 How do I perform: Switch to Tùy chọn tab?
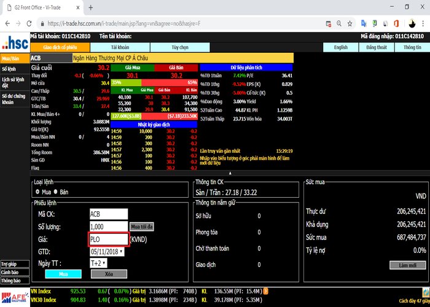tap(180, 47)
